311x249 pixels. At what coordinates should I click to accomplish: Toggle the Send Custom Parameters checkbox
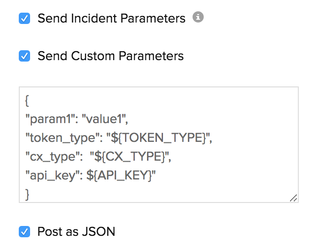24,56
